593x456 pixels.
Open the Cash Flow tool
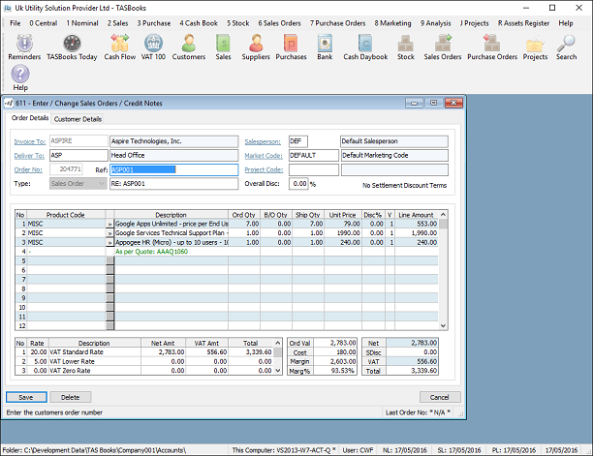click(120, 43)
